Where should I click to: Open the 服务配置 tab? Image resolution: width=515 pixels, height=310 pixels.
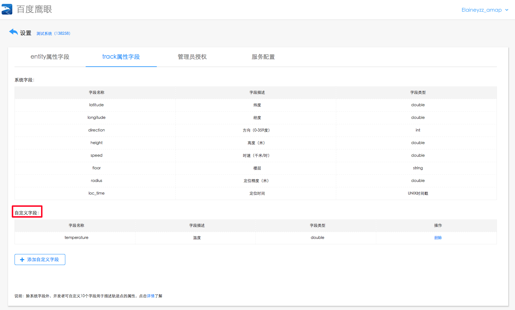point(263,57)
